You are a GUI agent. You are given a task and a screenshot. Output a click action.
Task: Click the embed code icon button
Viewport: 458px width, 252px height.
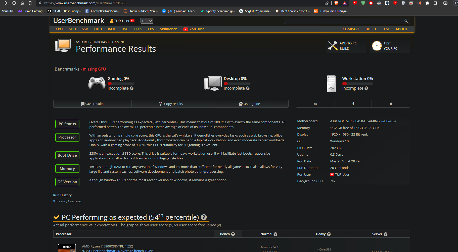[315, 104]
